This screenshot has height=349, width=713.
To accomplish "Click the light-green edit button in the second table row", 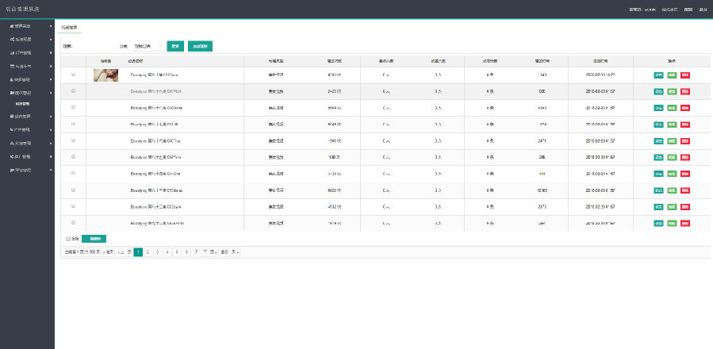I will (672, 91).
